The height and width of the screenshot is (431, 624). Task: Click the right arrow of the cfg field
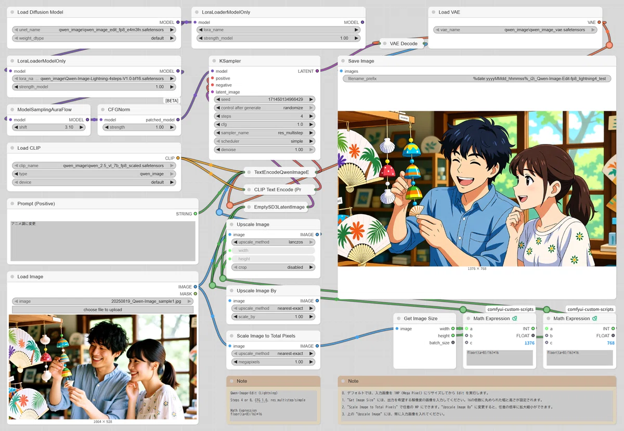[311, 124]
